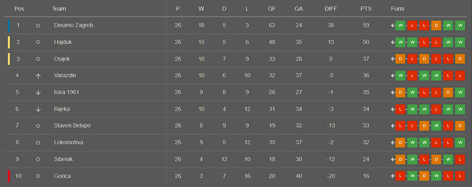Click the form arrow beside Hajduk's results
The image size is (472, 187).
[393, 42]
